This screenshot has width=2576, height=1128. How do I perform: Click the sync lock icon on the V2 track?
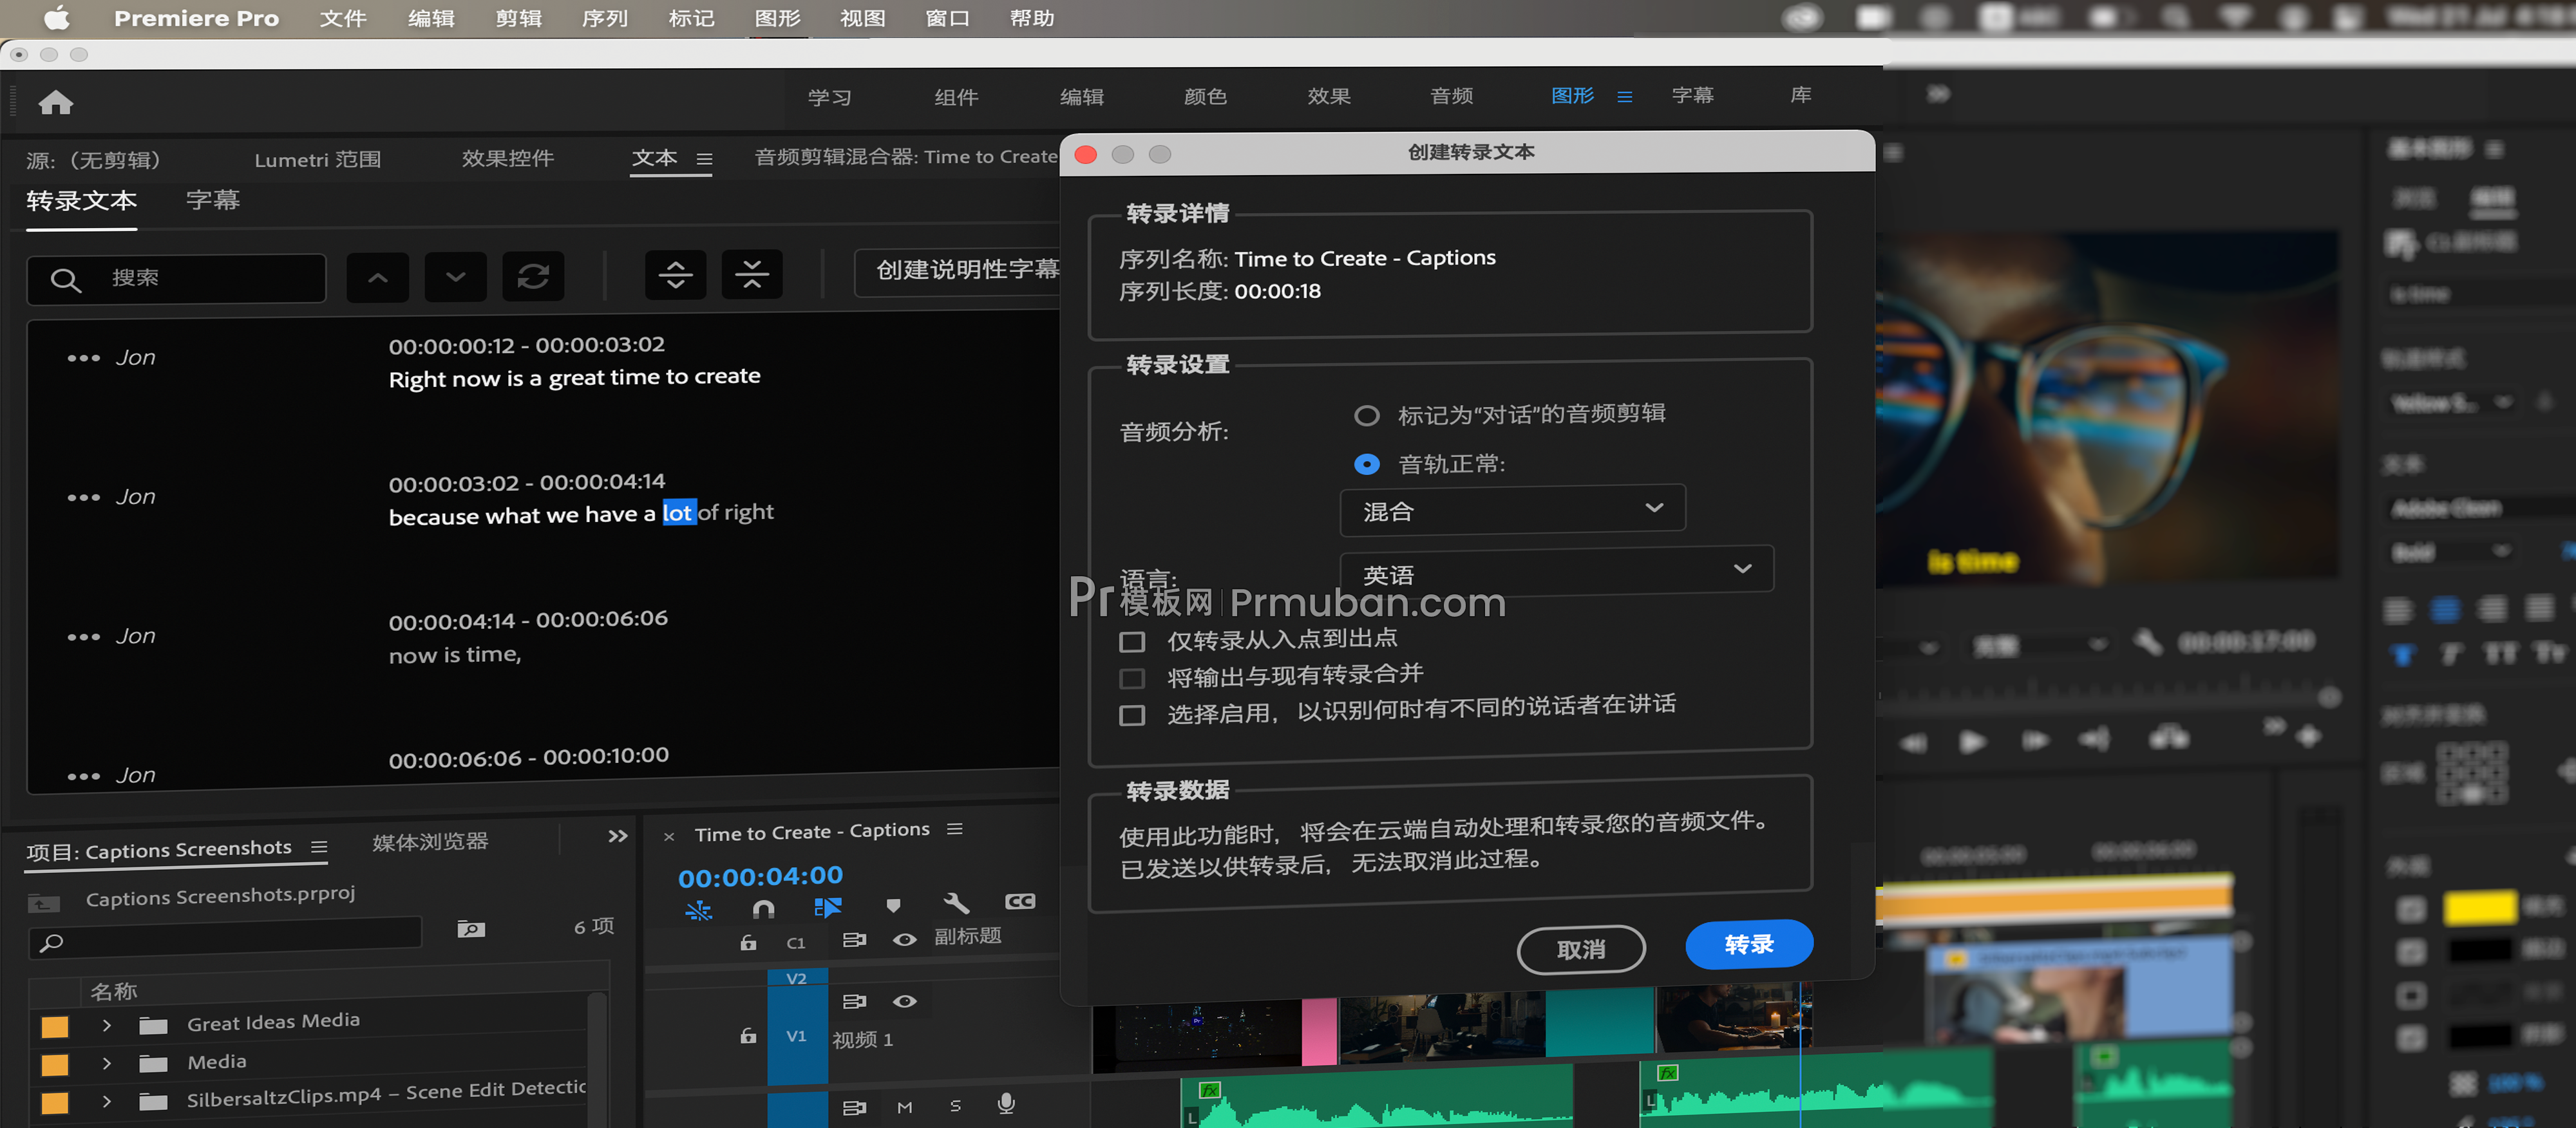pos(854,1001)
